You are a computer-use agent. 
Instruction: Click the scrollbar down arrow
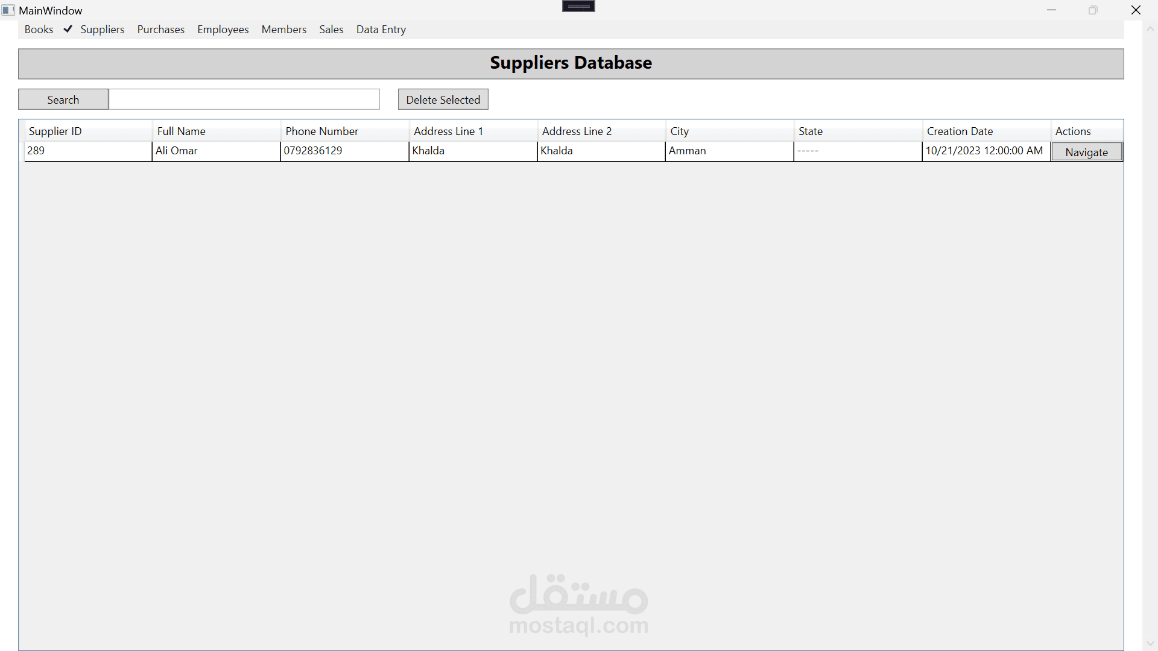coord(1150,644)
